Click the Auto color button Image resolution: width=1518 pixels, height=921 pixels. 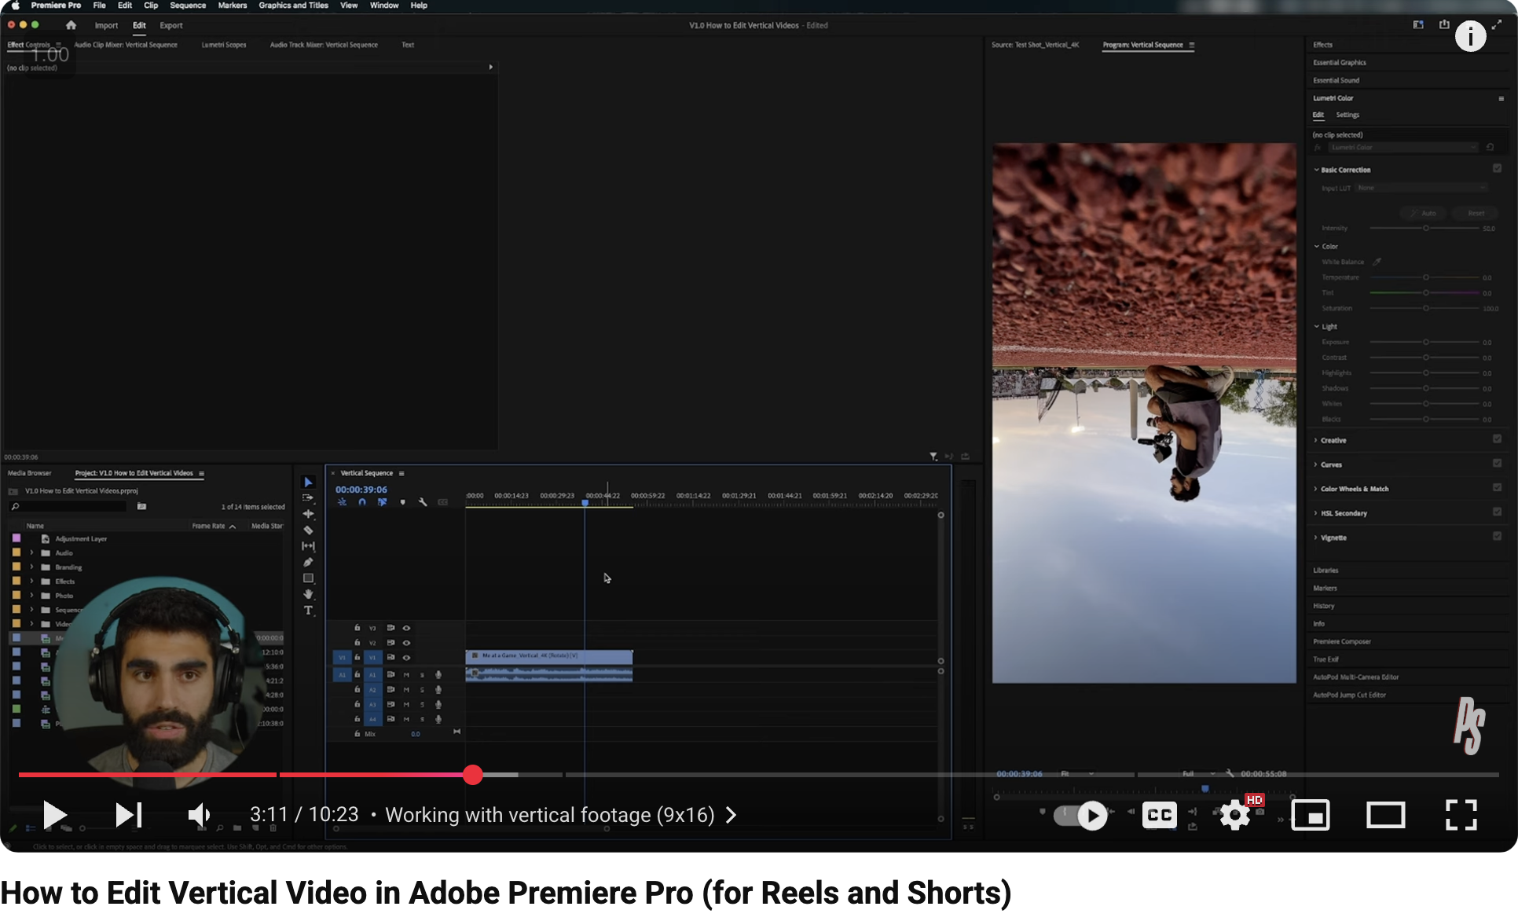pos(1423,213)
